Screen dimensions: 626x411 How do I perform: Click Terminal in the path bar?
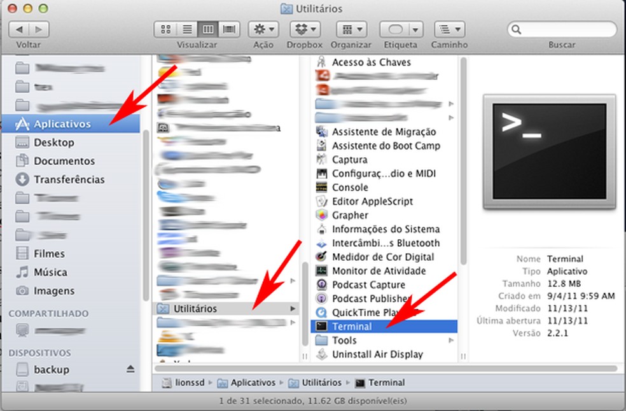point(380,382)
